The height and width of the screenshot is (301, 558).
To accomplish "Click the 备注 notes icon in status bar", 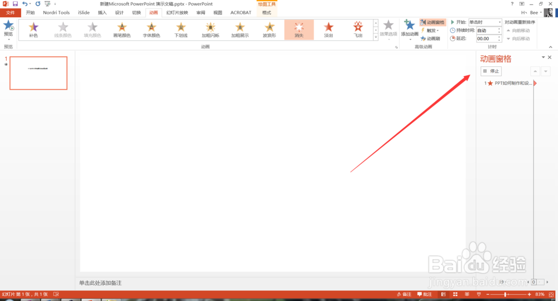I will (x=404, y=294).
